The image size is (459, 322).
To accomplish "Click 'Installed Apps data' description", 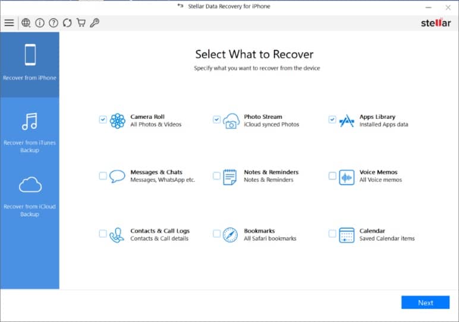I will (x=383, y=125).
